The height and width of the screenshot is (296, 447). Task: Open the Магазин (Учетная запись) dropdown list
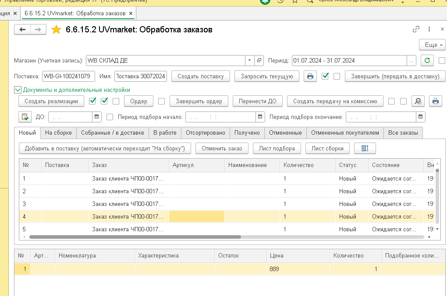[x=249, y=60]
